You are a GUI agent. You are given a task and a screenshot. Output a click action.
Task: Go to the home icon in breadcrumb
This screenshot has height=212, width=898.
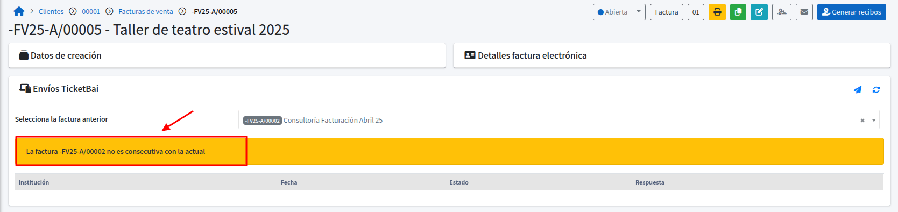point(19,11)
